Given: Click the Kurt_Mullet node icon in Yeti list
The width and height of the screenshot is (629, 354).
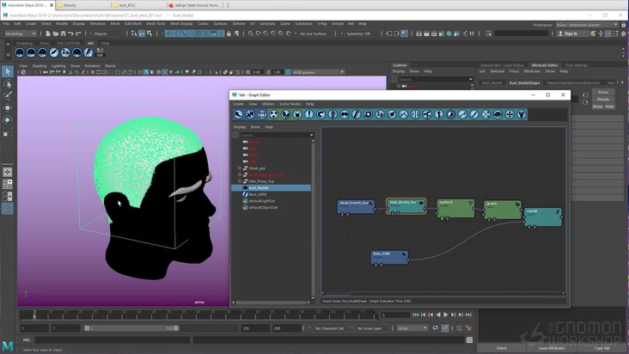Looking at the screenshot, I should pyautogui.click(x=245, y=187).
